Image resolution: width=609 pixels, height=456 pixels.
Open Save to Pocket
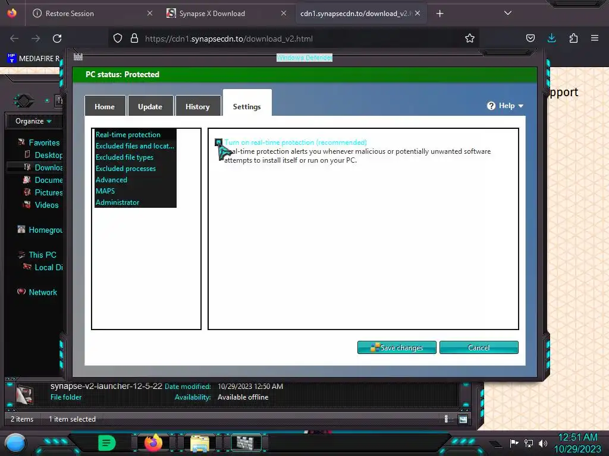(530, 38)
